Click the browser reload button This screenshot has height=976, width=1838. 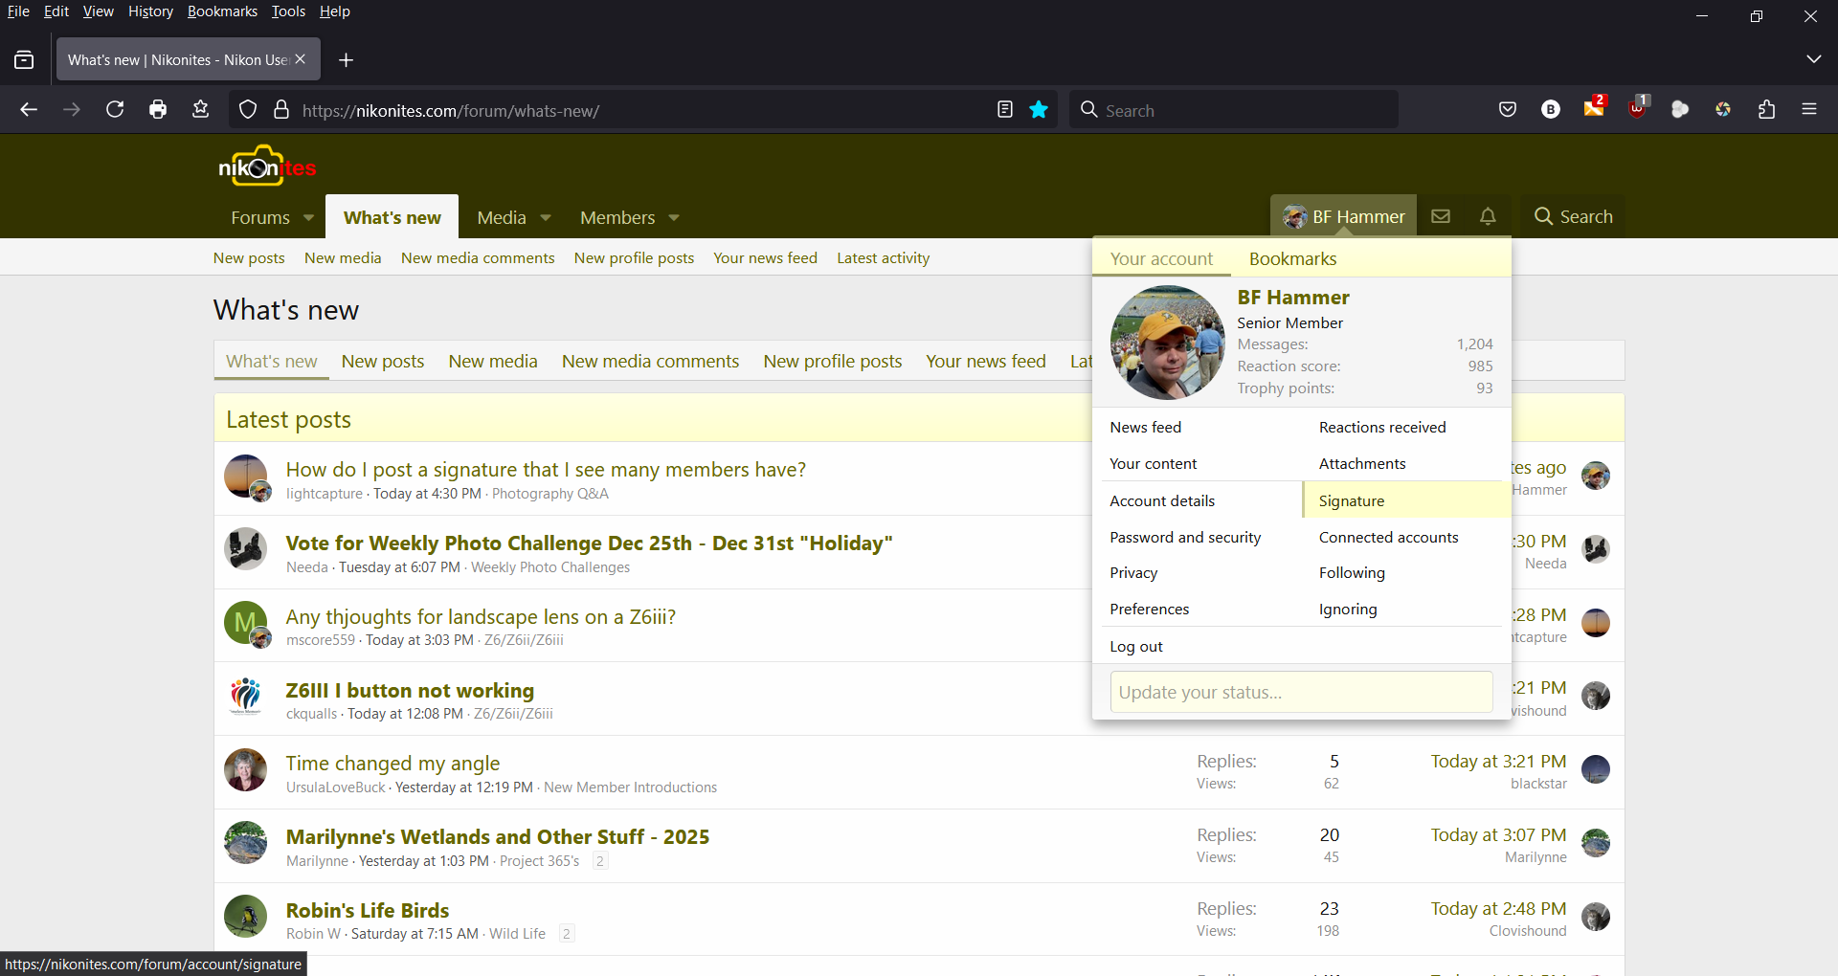(x=115, y=110)
